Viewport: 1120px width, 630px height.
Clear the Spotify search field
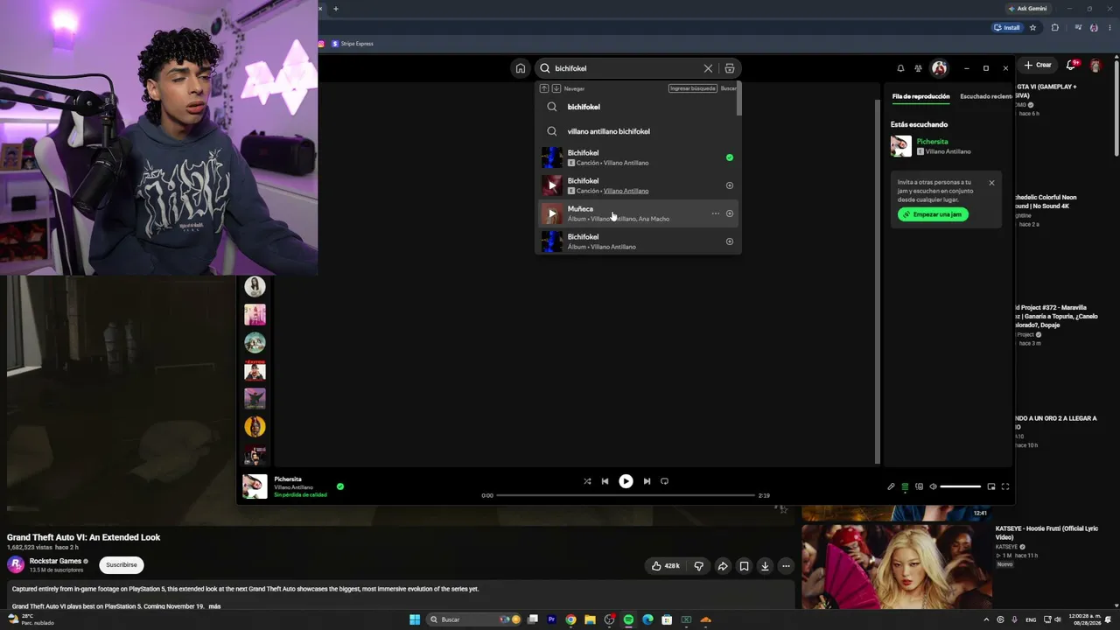point(708,68)
